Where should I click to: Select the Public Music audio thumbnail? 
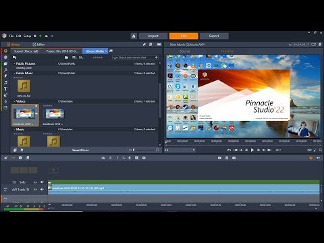[x=24, y=86]
